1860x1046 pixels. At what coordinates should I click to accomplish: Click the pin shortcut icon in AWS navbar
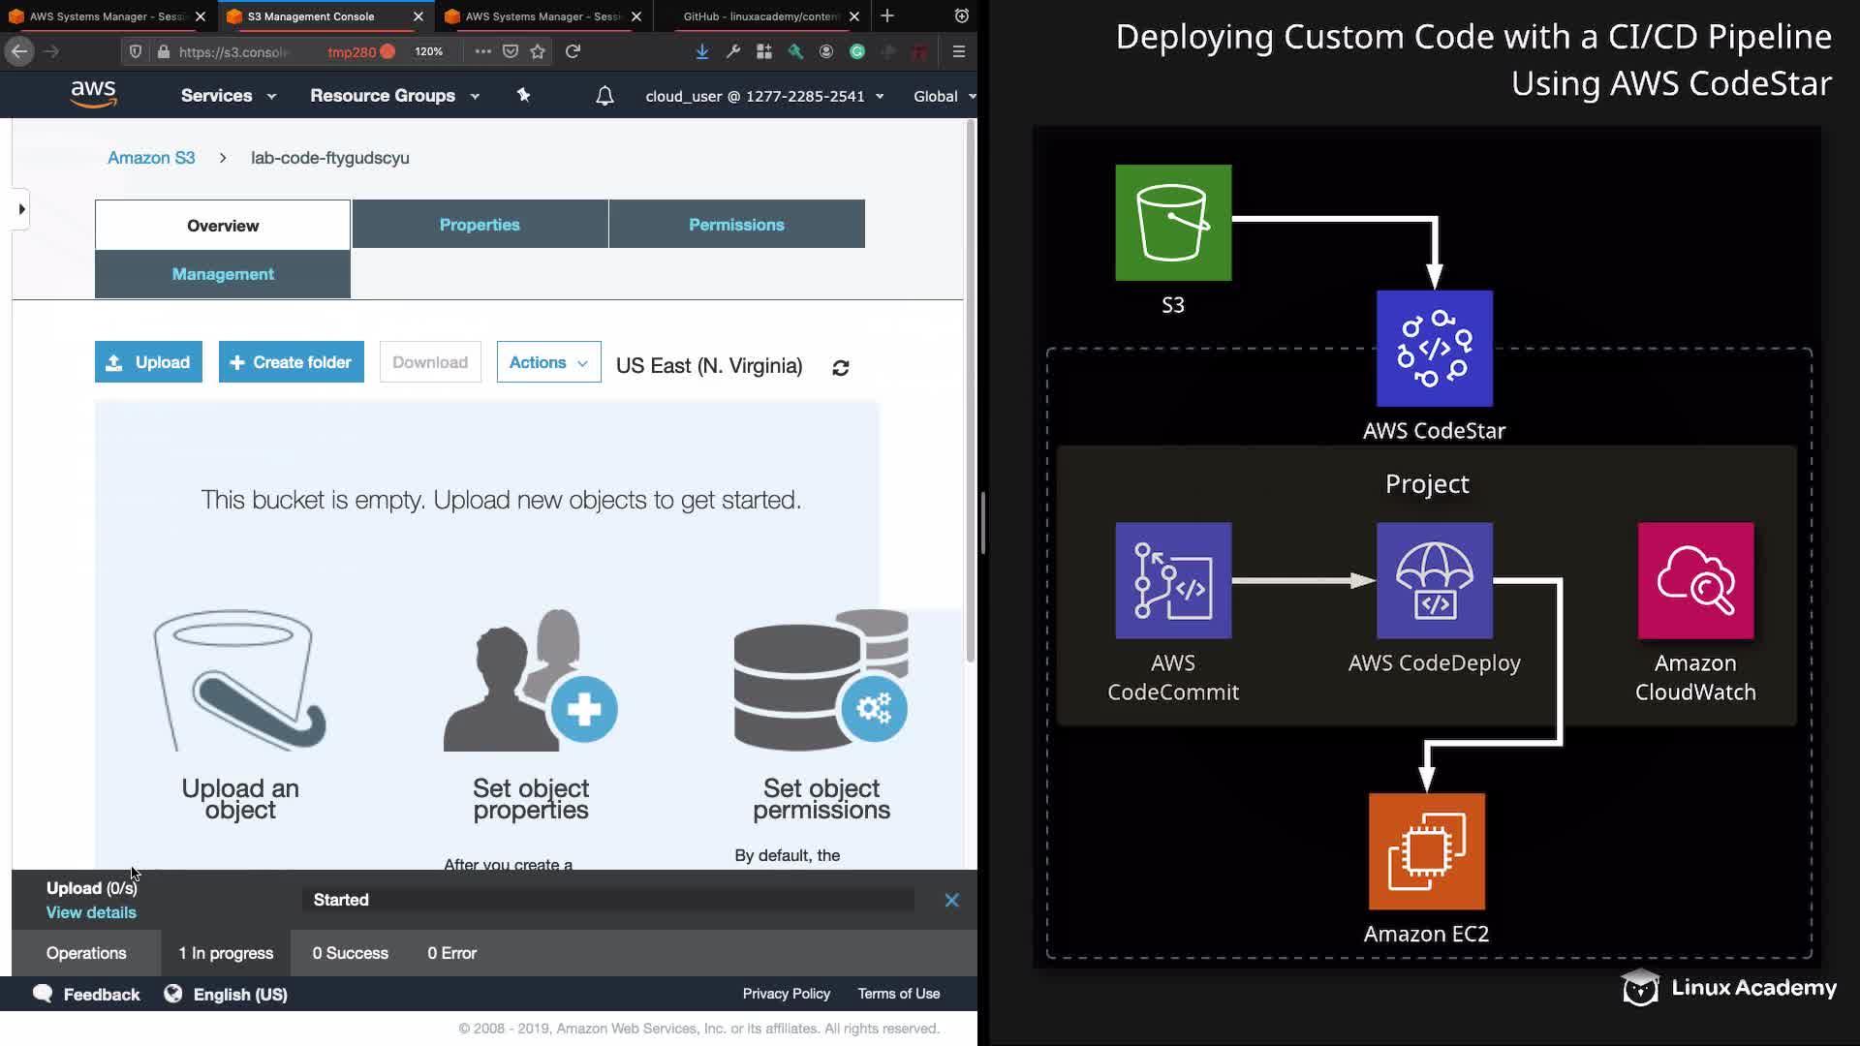click(x=523, y=95)
